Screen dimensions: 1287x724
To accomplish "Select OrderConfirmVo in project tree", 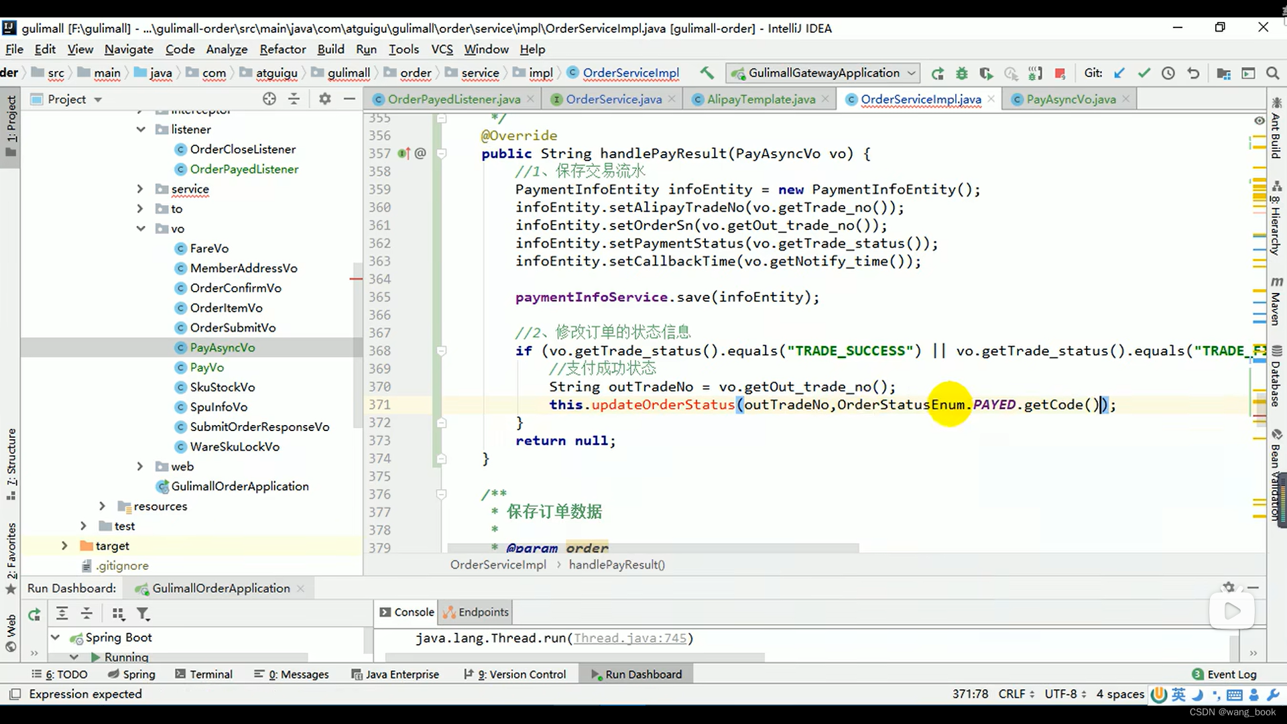I will coord(235,288).
